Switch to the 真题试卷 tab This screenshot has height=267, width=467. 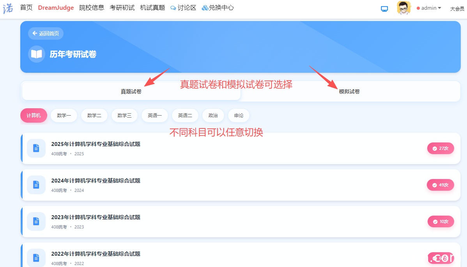(131, 91)
